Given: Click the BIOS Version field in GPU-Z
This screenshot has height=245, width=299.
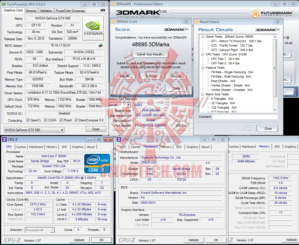Looking at the screenshot, I should tap(61, 45).
